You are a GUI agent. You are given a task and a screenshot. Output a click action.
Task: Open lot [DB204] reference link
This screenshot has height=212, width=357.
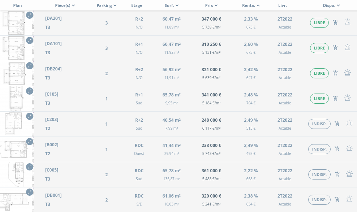click(53, 69)
